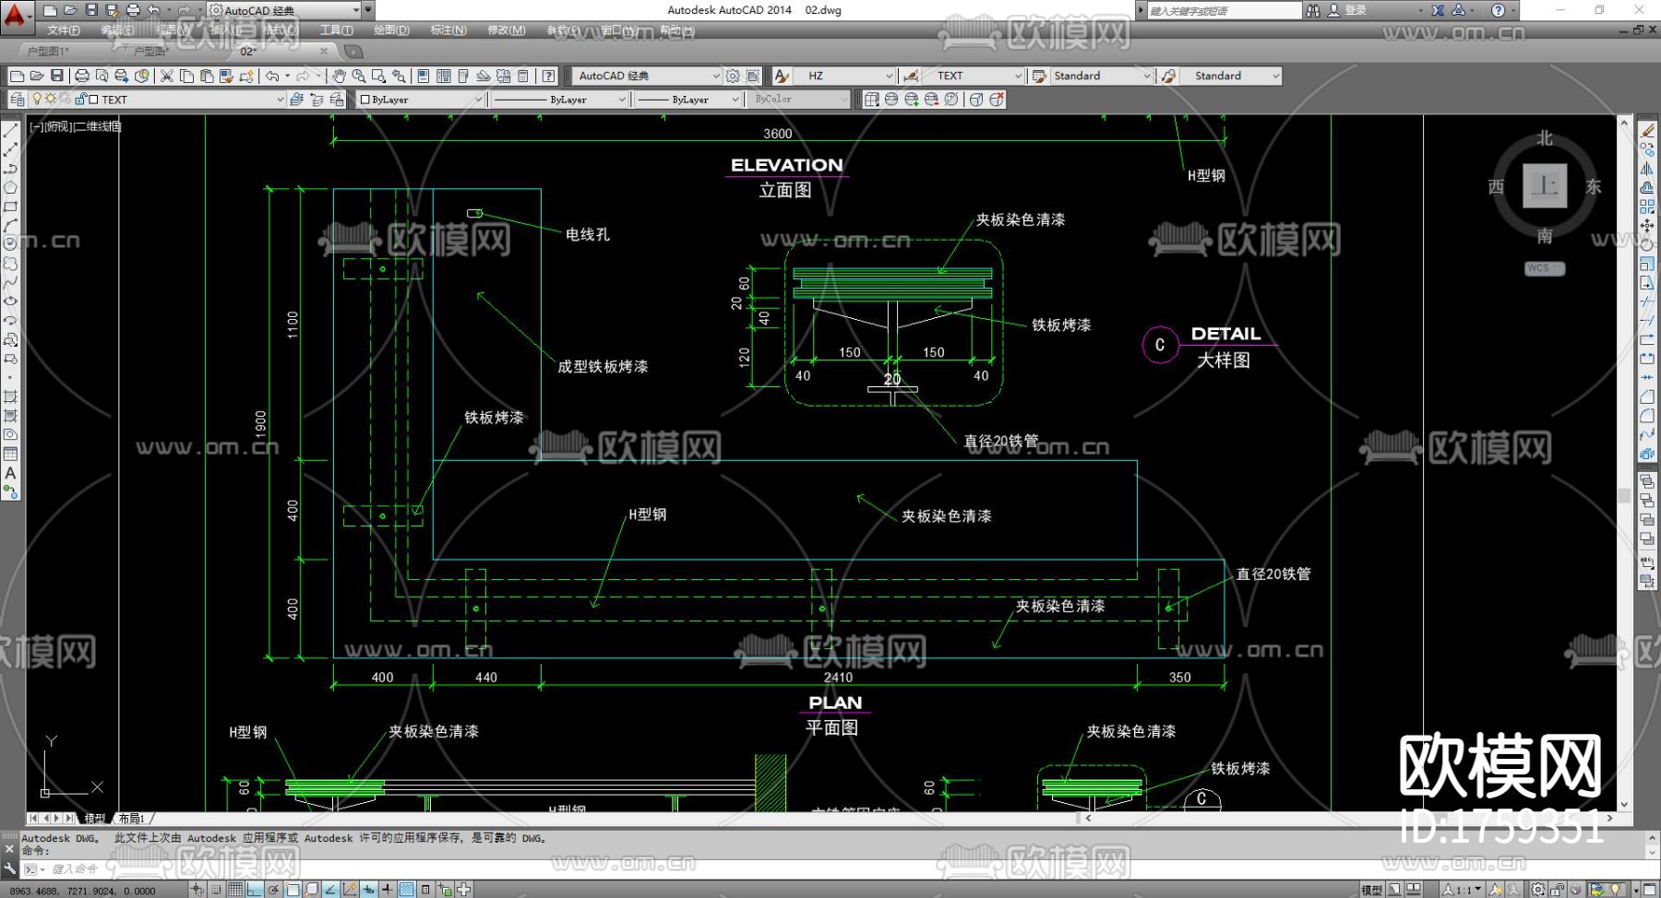Open the ByLayer color control swatch

[420, 100]
